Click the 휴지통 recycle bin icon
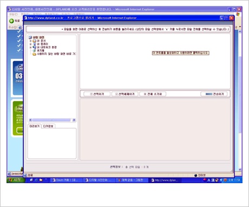This screenshot has height=207, width=249. tap(35, 50)
